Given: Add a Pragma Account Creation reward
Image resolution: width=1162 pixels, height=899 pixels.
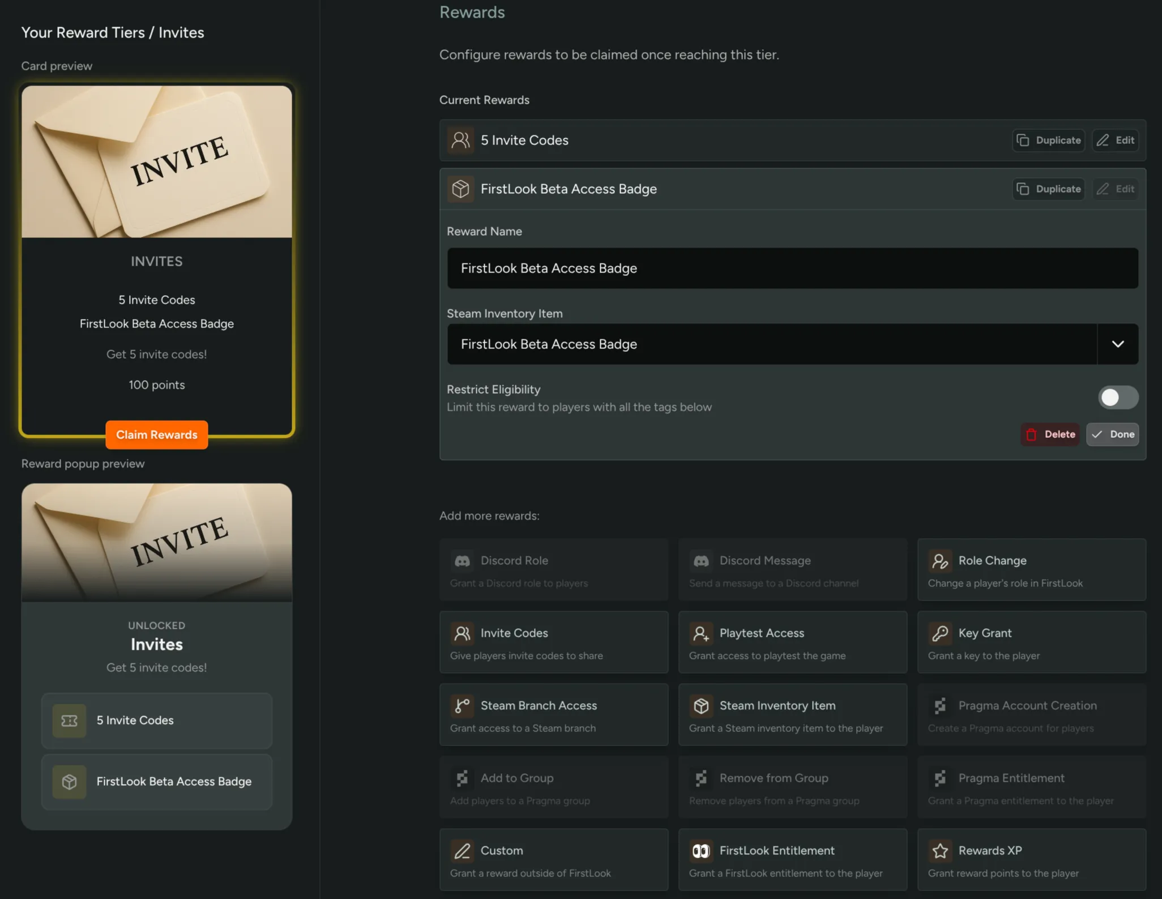Looking at the screenshot, I should coord(1032,714).
